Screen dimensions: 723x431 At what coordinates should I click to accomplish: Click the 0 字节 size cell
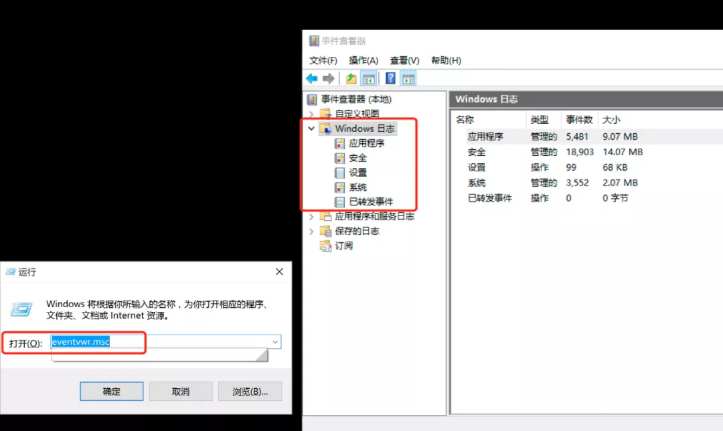click(615, 198)
